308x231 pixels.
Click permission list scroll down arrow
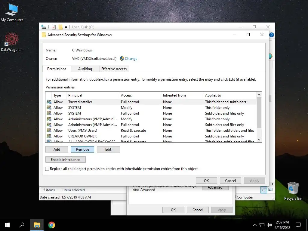(x=259, y=140)
